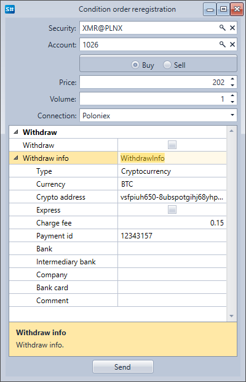Collapse the Withdraw info property node
This screenshot has height=382, width=246.
pyautogui.click(x=16, y=158)
